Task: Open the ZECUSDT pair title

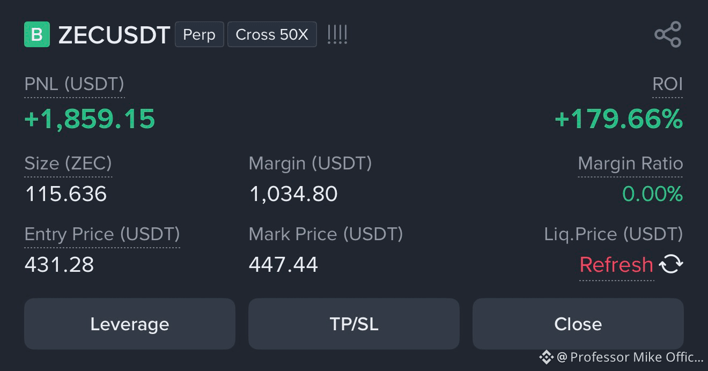Action: [114, 35]
